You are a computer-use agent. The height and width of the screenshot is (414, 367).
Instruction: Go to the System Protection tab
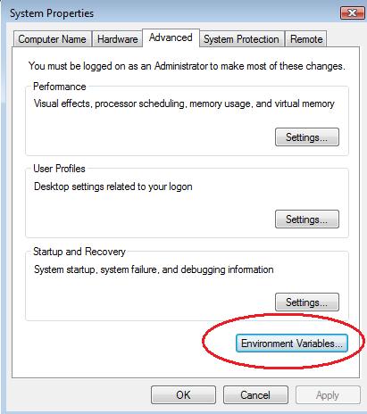point(241,39)
